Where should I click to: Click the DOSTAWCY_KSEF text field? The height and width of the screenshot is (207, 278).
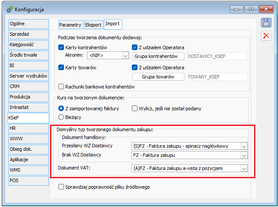click(x=216, y=56)
